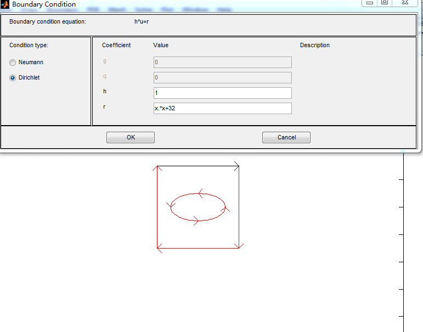Select the black top edge of the rectangle
Image resolution: width=423 pixels, height=332 pixels.
(x=198, y=166)
